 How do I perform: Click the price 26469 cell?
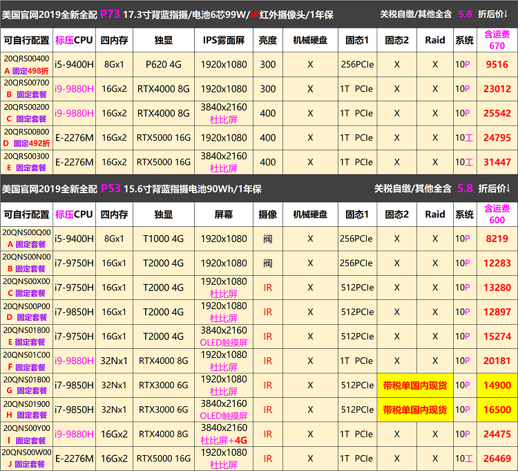coord(497,458)
